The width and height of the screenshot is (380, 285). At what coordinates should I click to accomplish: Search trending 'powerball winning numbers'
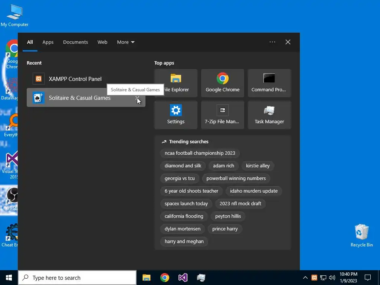pos(236,178)
